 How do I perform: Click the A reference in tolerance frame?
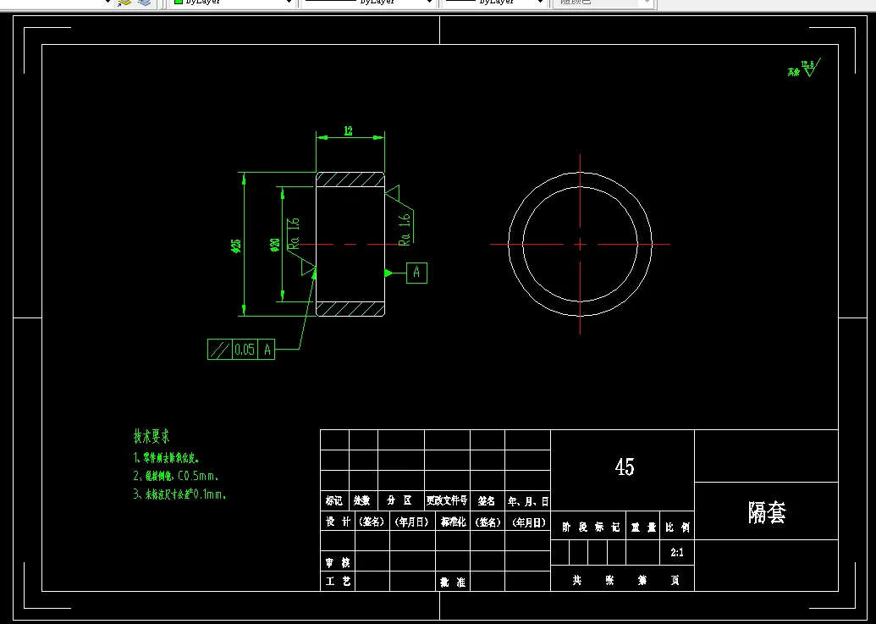(x=267, y=350)
